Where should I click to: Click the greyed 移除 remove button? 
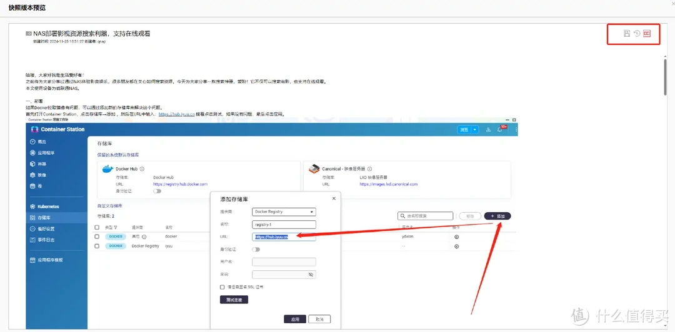click(469, 216)
